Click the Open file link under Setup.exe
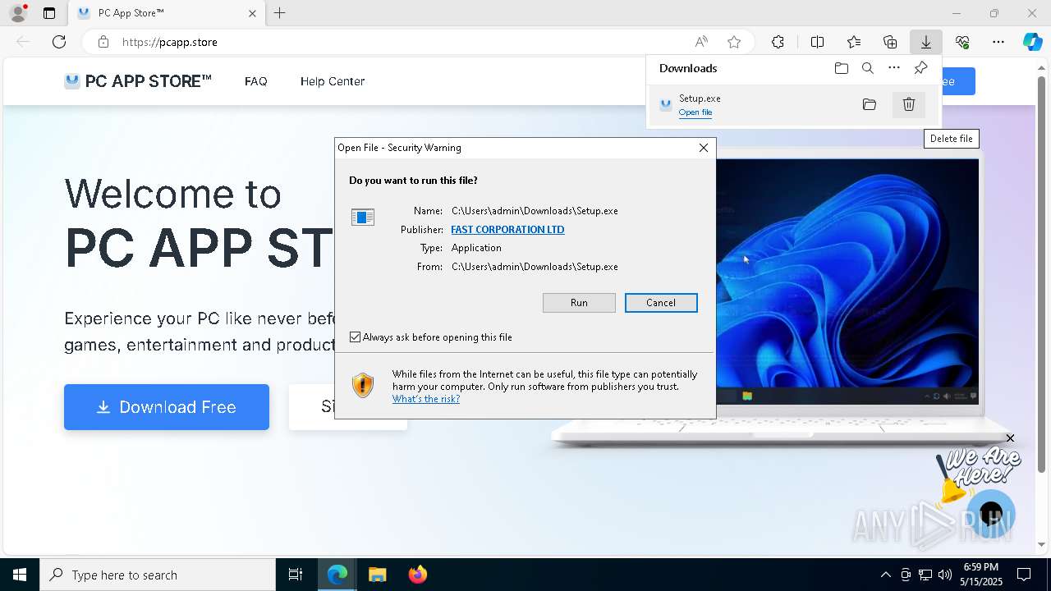1051x591 pixels. [x=695, y=112]
